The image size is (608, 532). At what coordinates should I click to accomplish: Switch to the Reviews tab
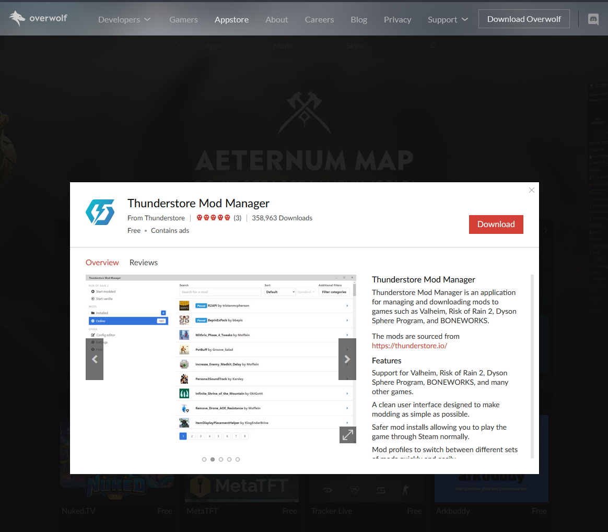(144, 262)
